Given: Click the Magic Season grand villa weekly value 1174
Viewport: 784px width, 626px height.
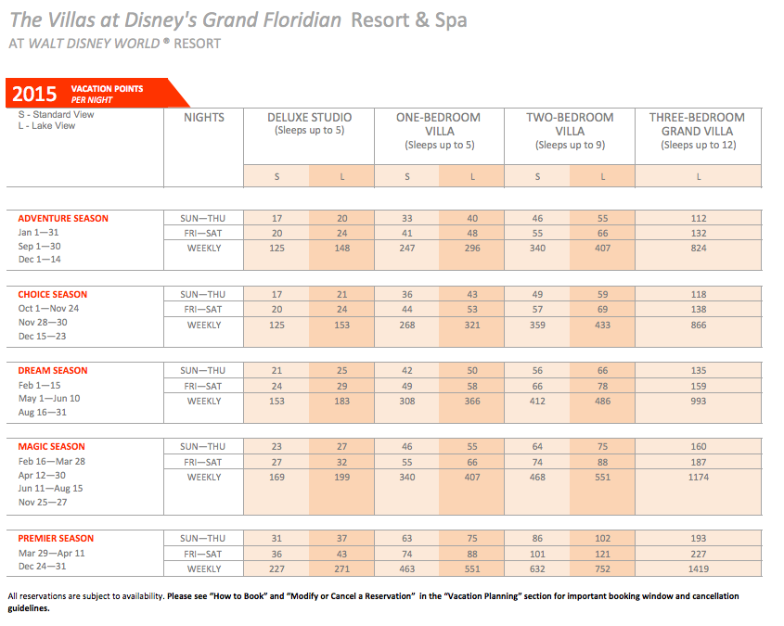Looking at the screenshot, I should (699, 477).
